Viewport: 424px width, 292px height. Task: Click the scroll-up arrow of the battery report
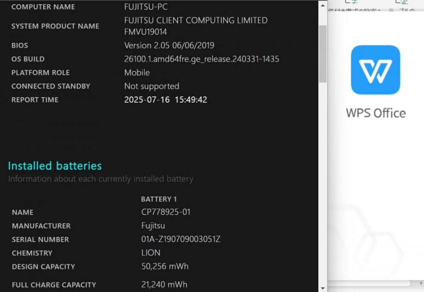323,6
